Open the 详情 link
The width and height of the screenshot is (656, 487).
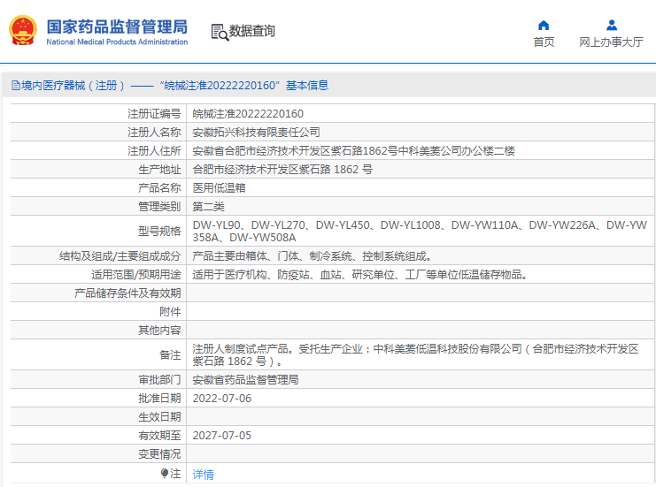point(203,475)
